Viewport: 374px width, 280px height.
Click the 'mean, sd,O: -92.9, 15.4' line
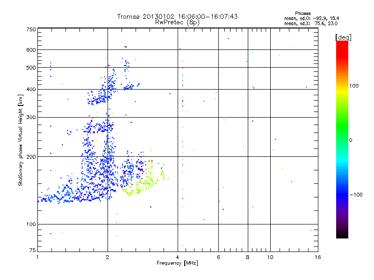pyautogui.click(x=311, y=18)
